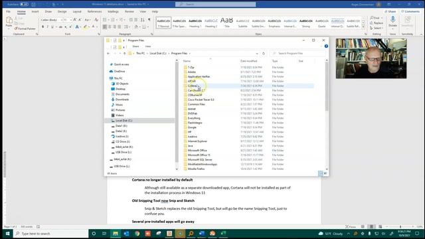
Task: Toggle Show/Hide paragraph marks
Action: click(149, 20)
